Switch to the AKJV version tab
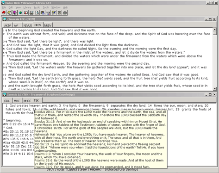The image size is (219, 173). coord(7,25)
